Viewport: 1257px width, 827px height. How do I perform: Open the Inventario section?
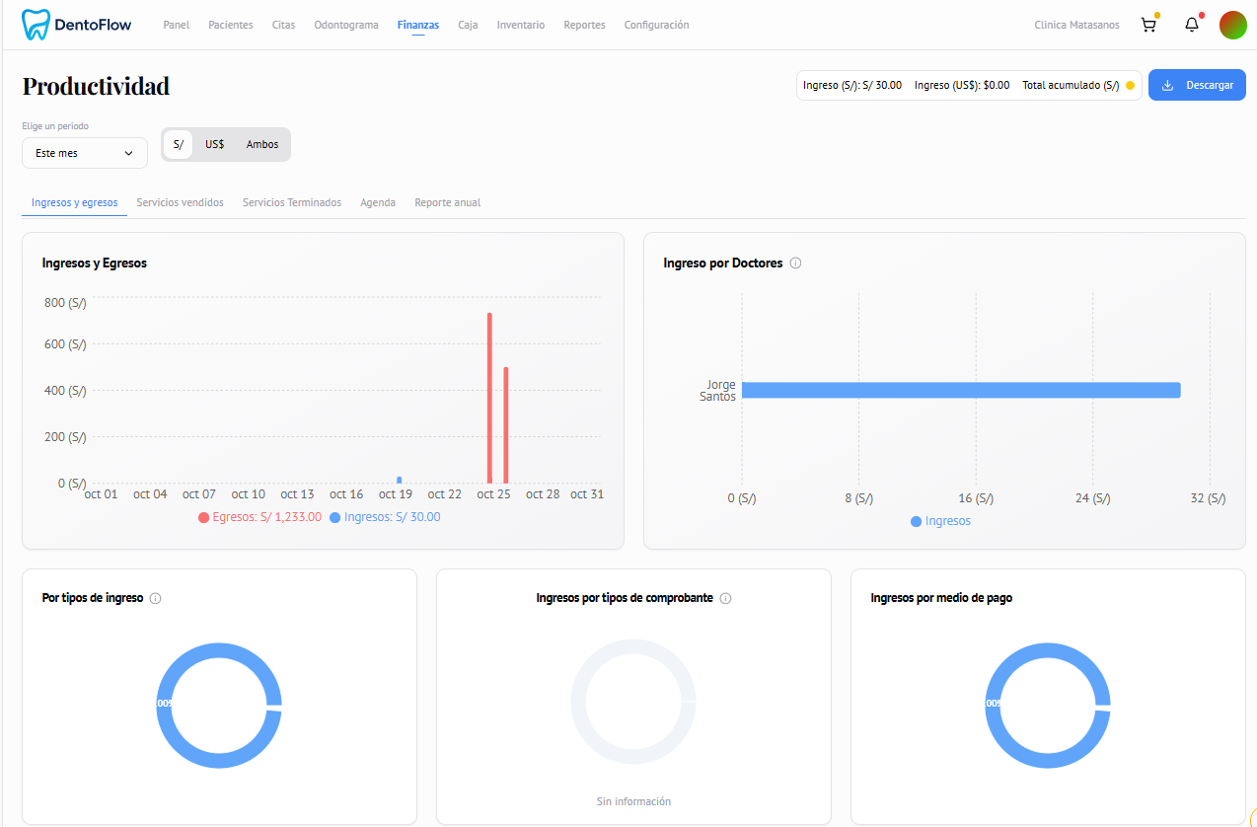pos(520,25)
